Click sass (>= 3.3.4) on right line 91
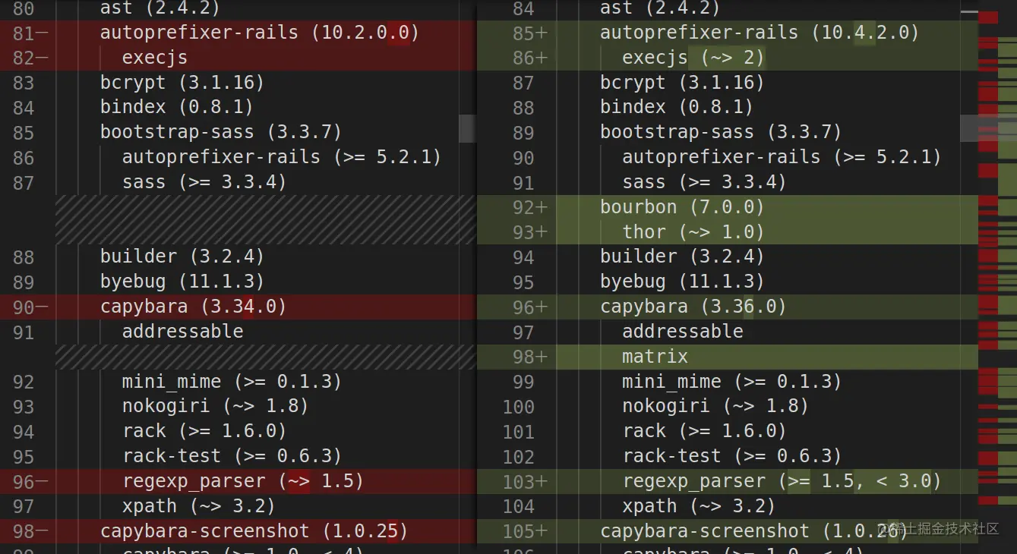 click(x=704, y=182)
